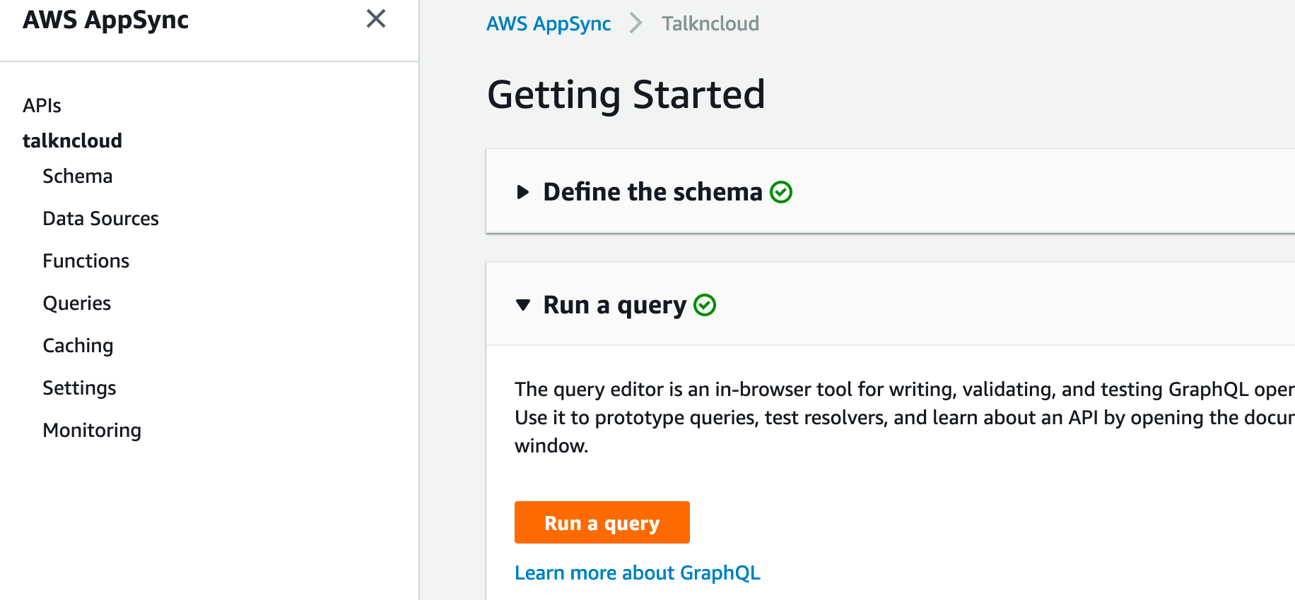The height and width of the screenshot is (600, 1295).
Task: Collapse the Run a query section
Action: tap(523, 305)
